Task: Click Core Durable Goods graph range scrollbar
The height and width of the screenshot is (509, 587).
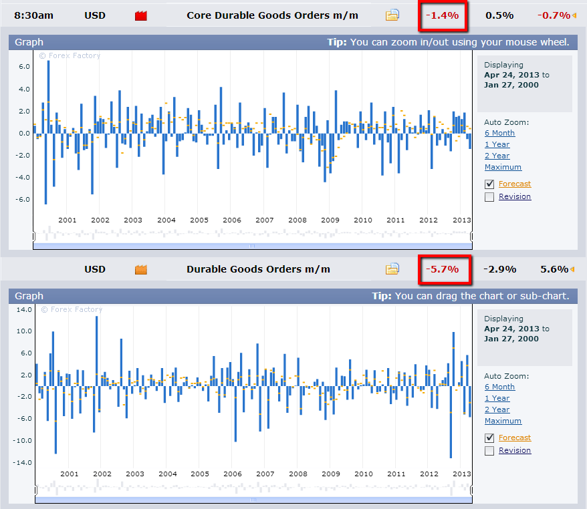Action: point(253,246)
